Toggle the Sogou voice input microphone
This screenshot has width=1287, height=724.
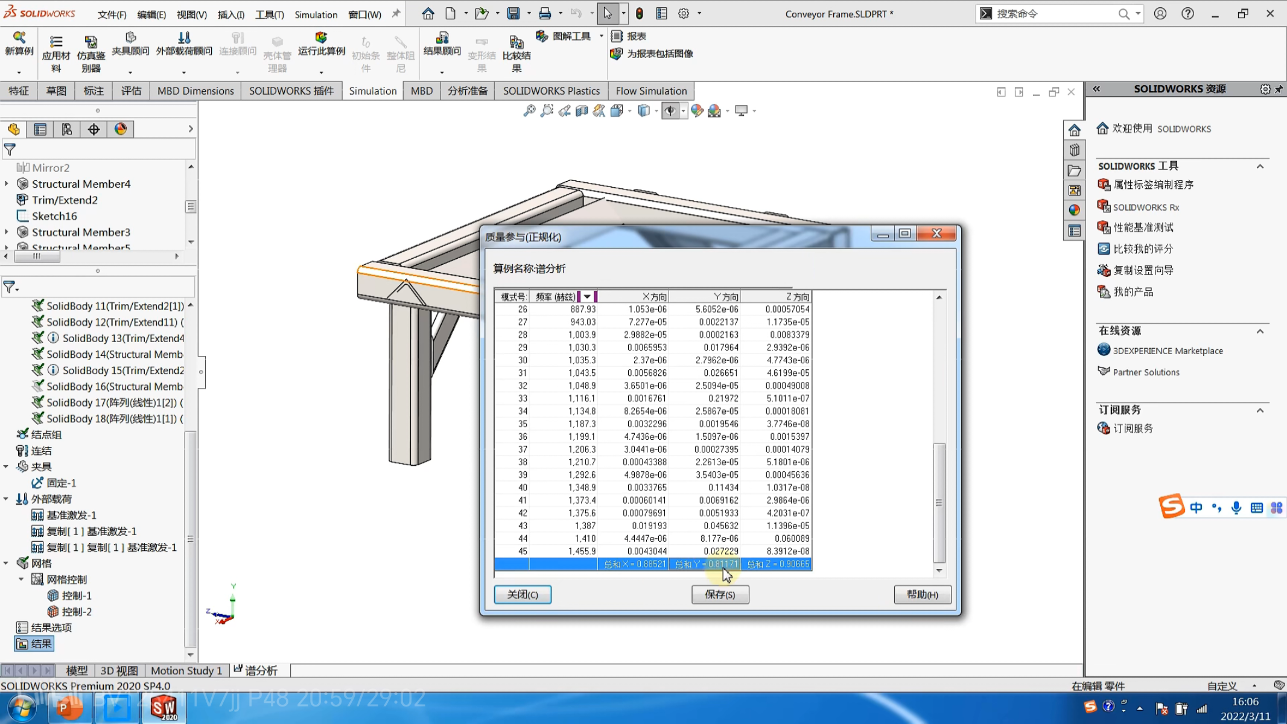click(x=1236, y=508)
